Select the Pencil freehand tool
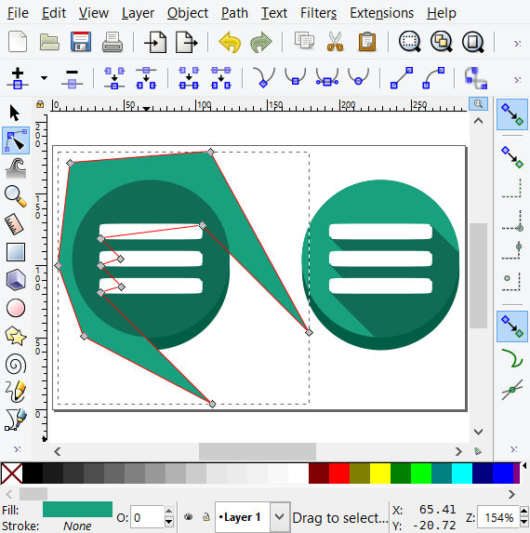 [16, 392]
